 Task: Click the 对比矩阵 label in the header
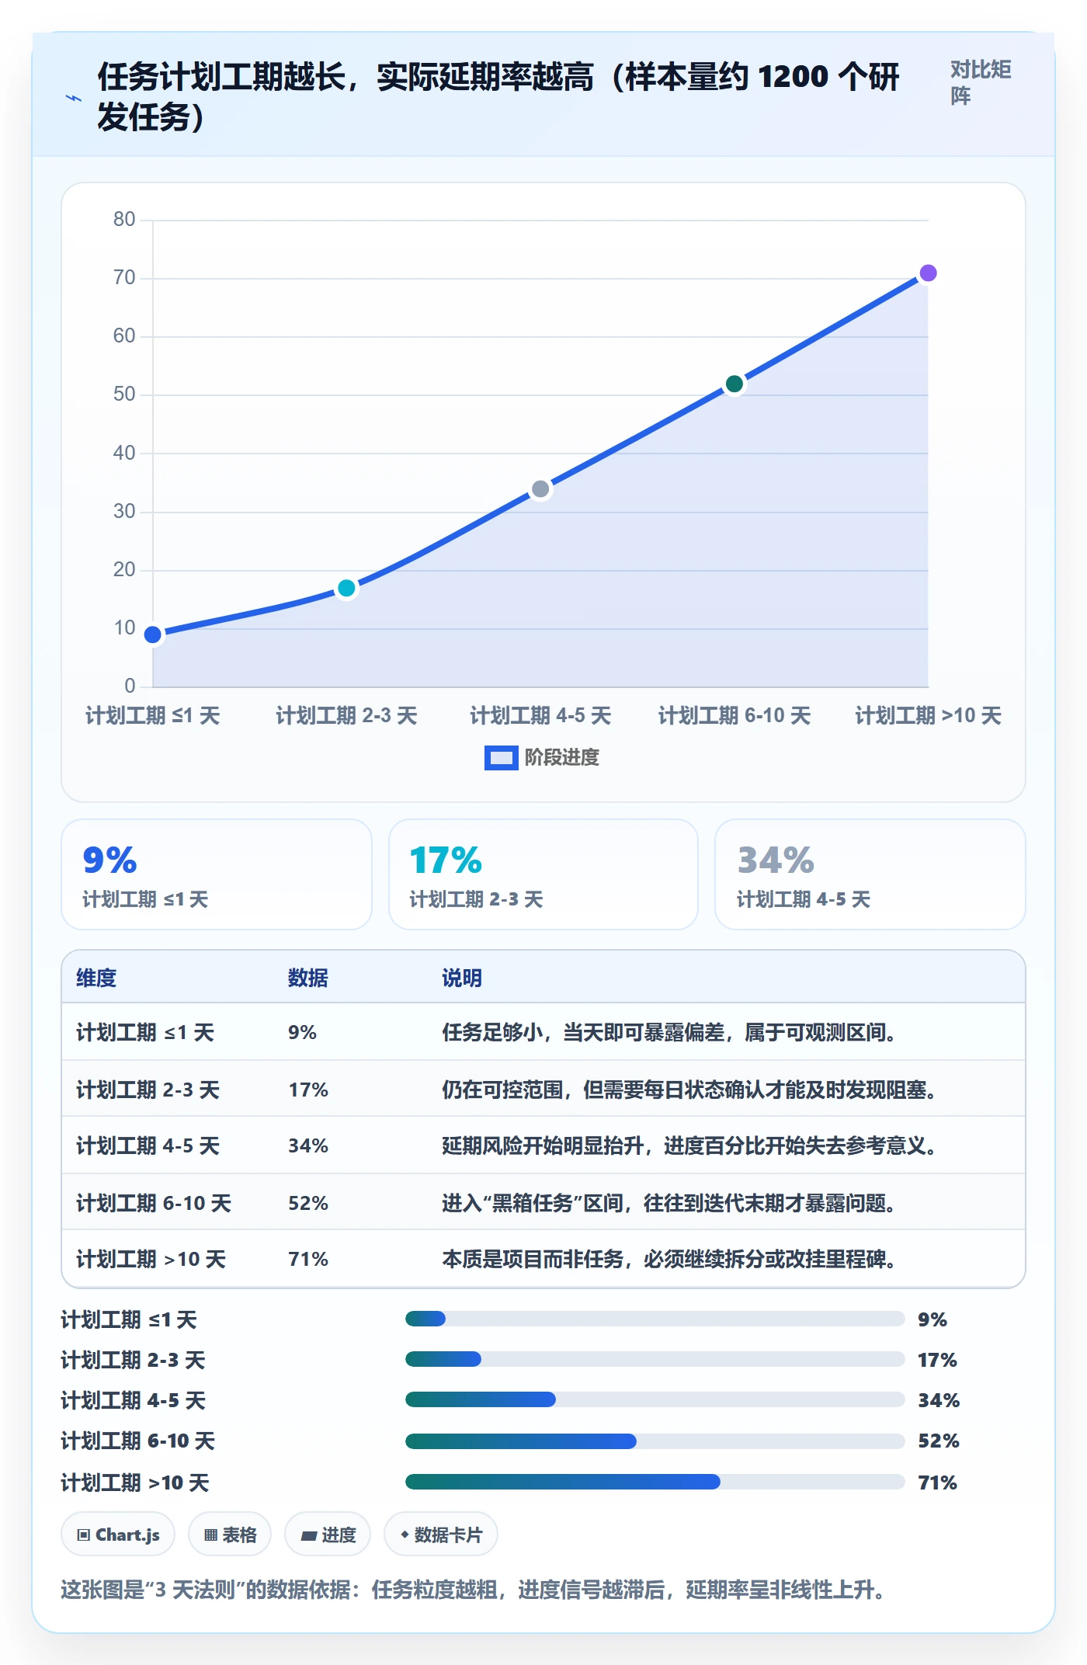[981, 82]
